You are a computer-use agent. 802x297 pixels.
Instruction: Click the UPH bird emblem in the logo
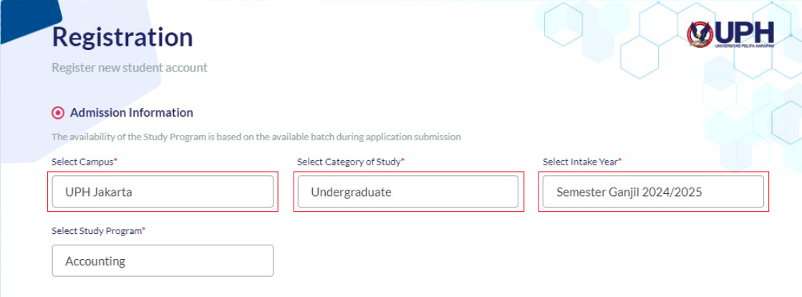(700, 35)
